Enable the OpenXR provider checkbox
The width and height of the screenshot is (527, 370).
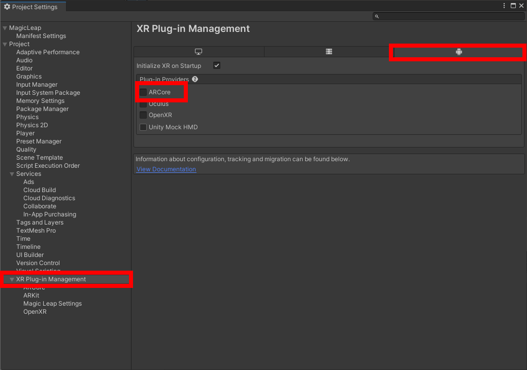click(143, 115)
